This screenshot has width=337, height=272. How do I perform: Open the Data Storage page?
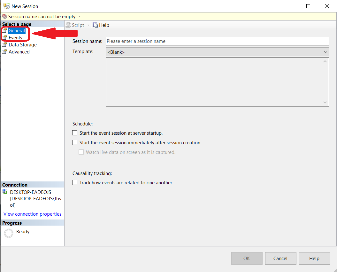(x=23, y=44)
